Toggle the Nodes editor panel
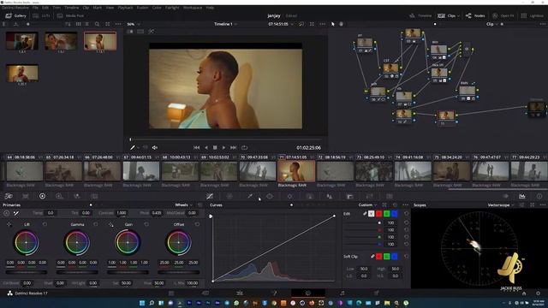The width and height of the screenshot is (548, 308). pyautogui.click(x=475, y=15)
